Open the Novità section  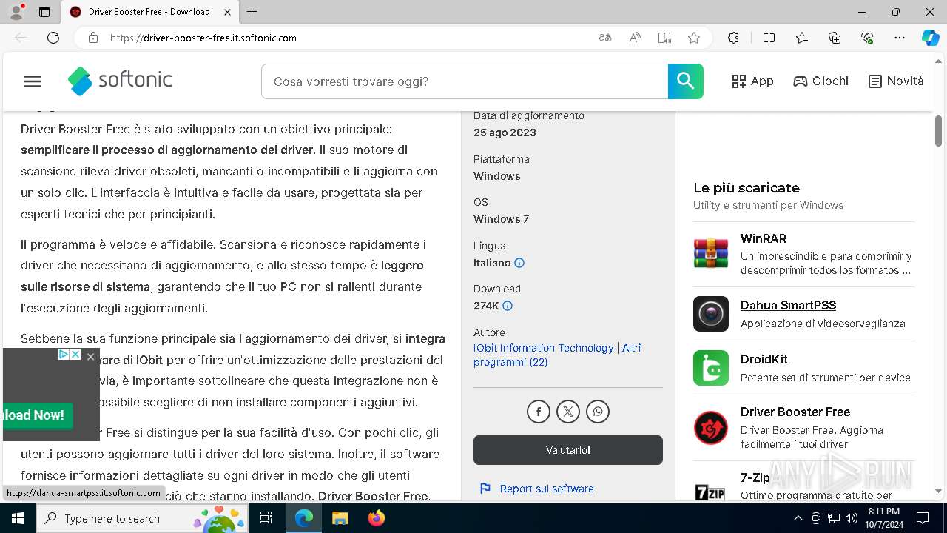pyautogui.click(x=896, y=81)
